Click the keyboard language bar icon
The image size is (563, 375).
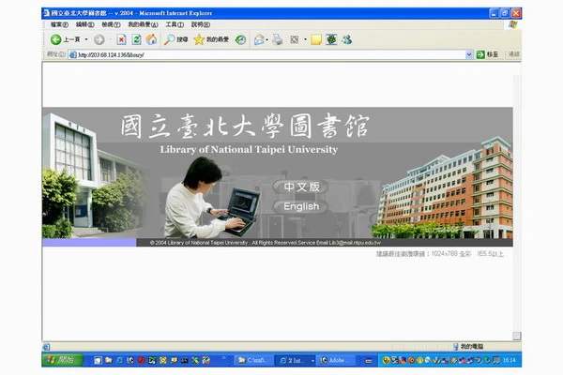point(369,361)
